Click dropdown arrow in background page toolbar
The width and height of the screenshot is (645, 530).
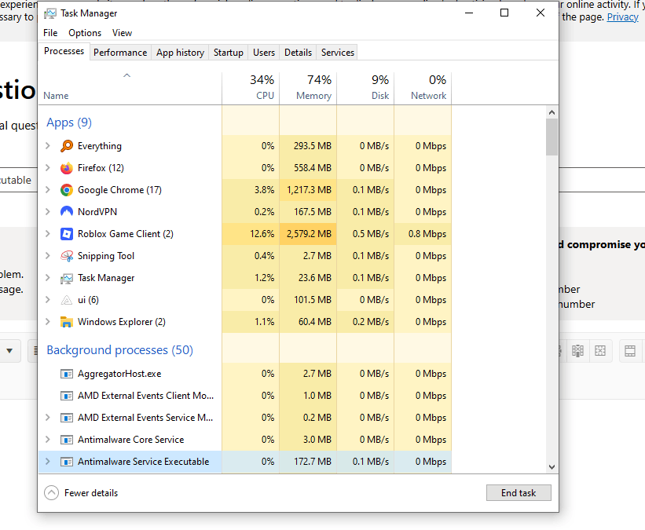tap(9, 351)
